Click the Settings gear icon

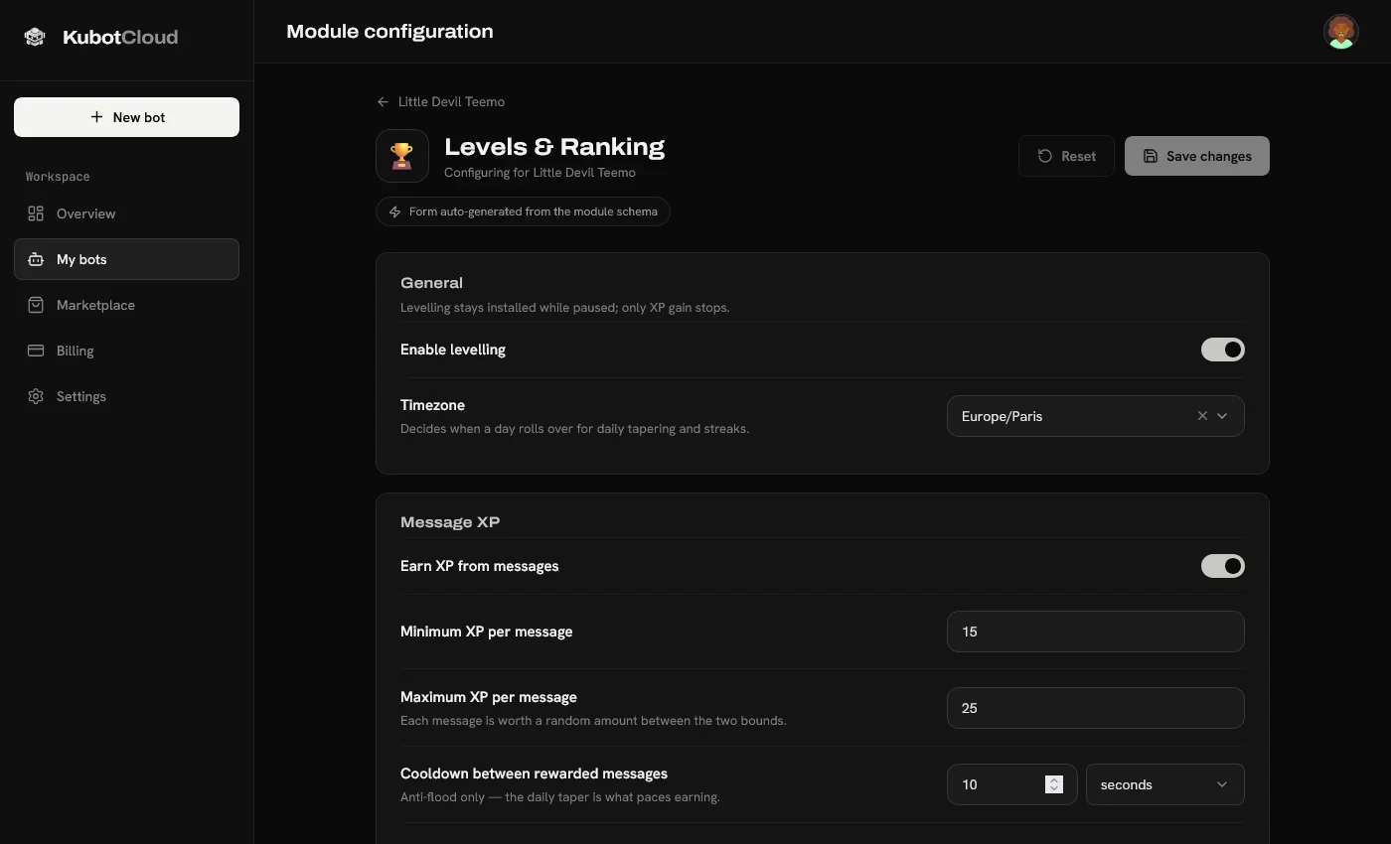[x=36, y=396]
